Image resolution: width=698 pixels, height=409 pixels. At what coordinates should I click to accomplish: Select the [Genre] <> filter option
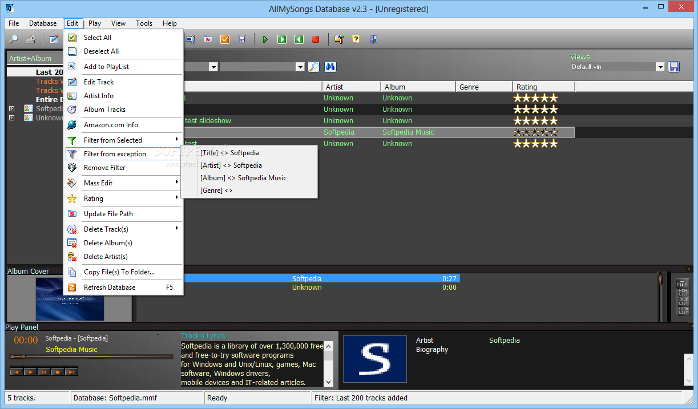pos(249,191)
